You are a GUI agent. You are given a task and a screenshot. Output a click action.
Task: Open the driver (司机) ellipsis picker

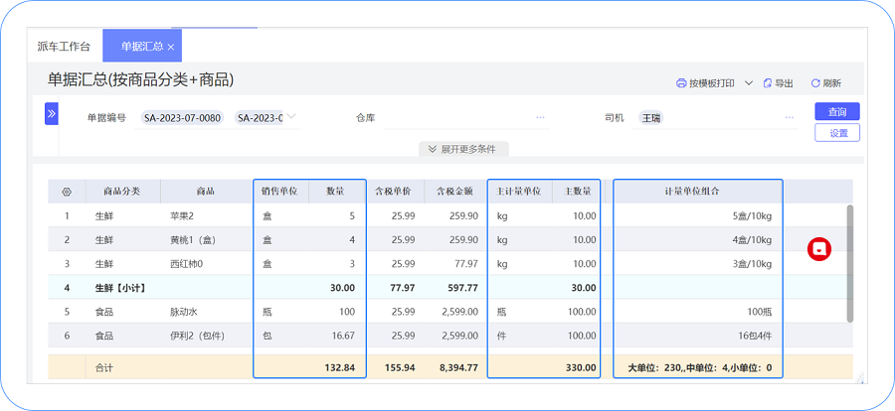tap(790, 118)
